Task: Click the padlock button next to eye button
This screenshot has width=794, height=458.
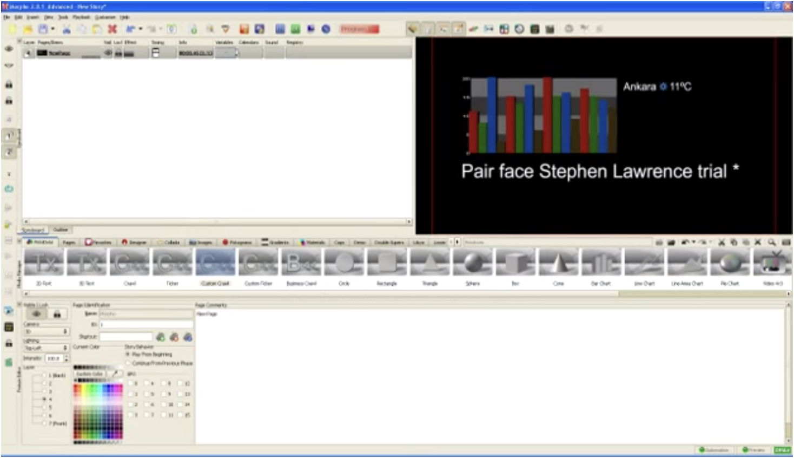Action: (x=57, y=314)
